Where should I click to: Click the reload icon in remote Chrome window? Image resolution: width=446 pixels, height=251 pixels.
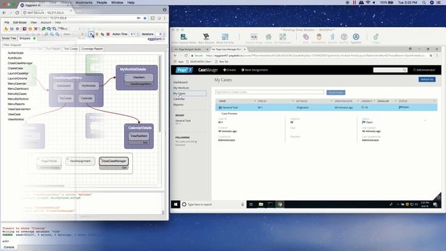[x=186, y=56]
